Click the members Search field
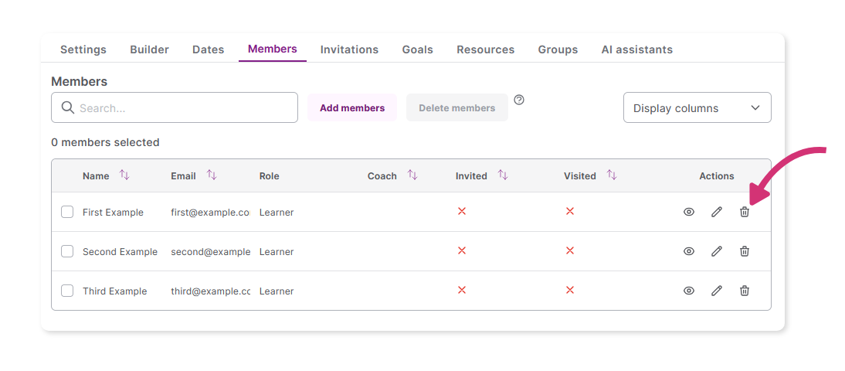This screenshot has height=371, width=845. coord(175,107)
